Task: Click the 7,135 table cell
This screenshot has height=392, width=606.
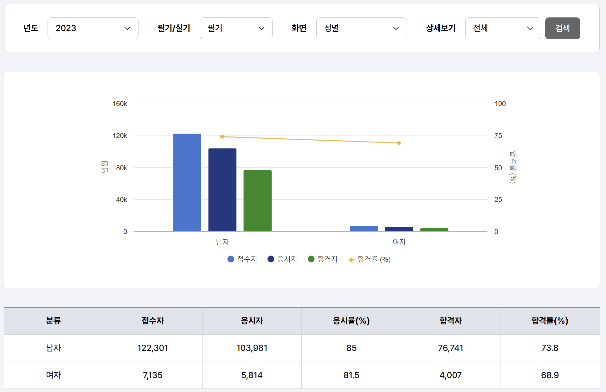Action: tap(153, 375)
